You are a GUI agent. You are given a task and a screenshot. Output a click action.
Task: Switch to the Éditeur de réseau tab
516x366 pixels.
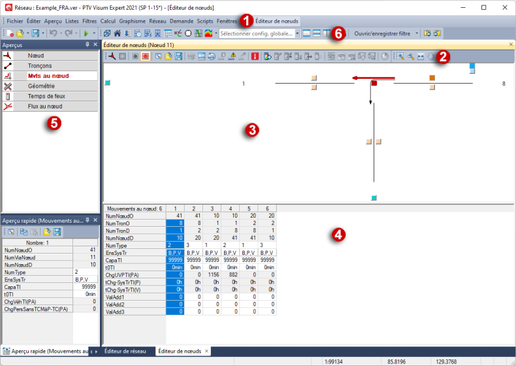125,351
